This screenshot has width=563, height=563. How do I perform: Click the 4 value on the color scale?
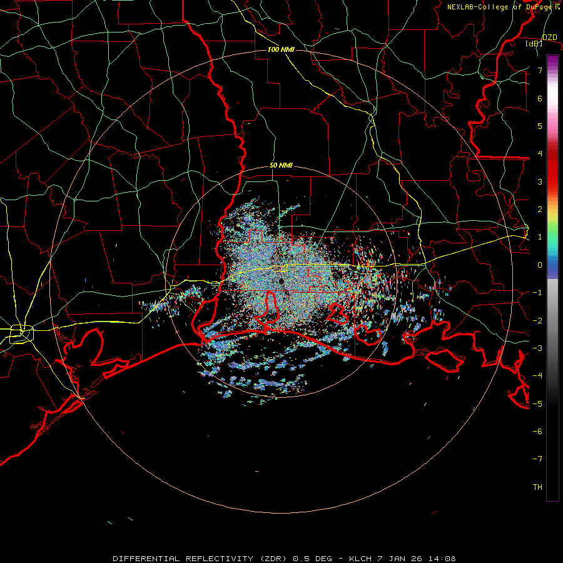[x=540, y=154]
